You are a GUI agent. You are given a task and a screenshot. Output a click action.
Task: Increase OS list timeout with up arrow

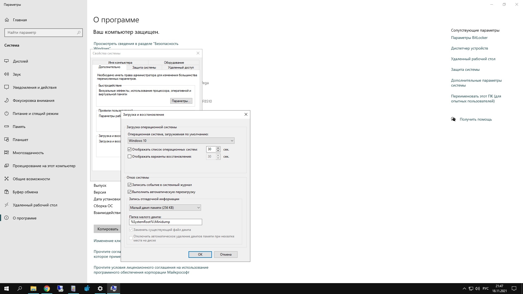coord(218,148)
